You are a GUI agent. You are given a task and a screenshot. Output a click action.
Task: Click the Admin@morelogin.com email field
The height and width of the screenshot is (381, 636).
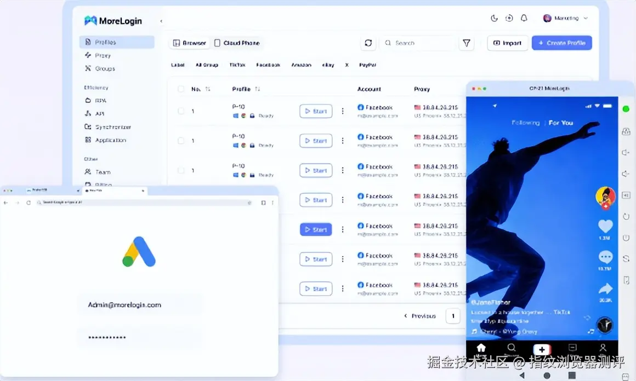pyautogui.click(x=139, y=305)
